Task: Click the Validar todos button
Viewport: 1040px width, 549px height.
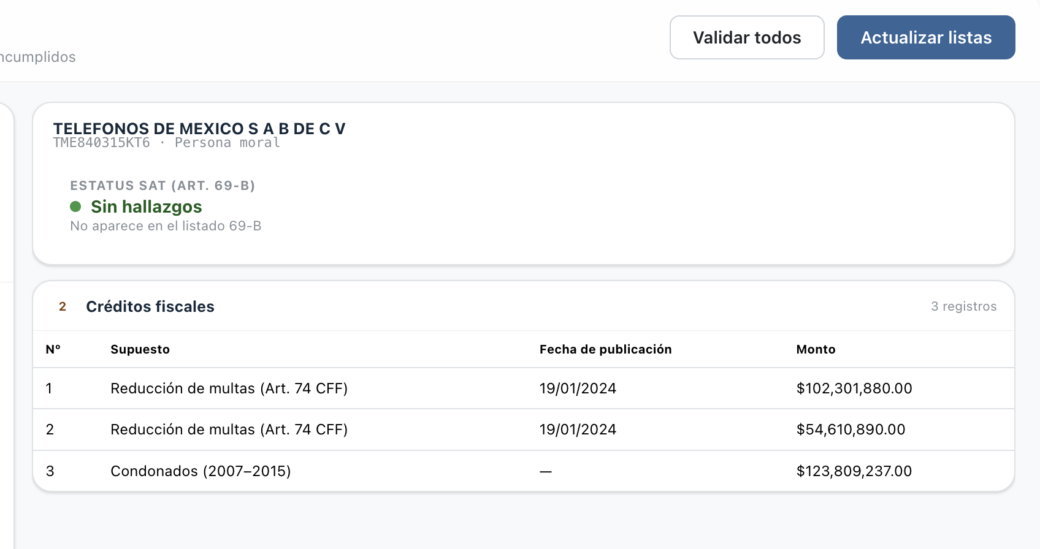Action: point(747,37)
